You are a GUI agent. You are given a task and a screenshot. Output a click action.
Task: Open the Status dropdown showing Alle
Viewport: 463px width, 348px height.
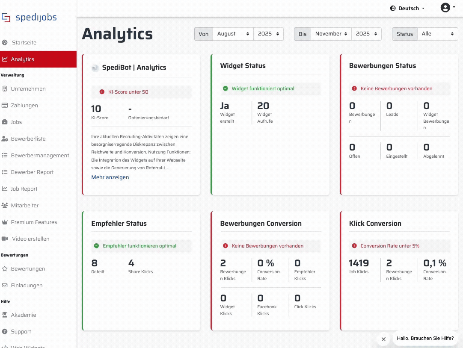(x=437, y=34)
